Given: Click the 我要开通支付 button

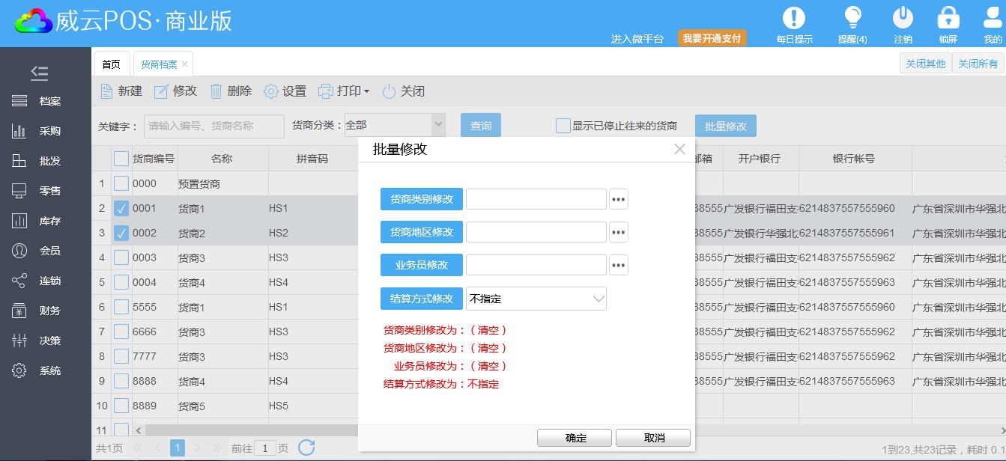Looking at the screenshot, I should coord(712,38).
